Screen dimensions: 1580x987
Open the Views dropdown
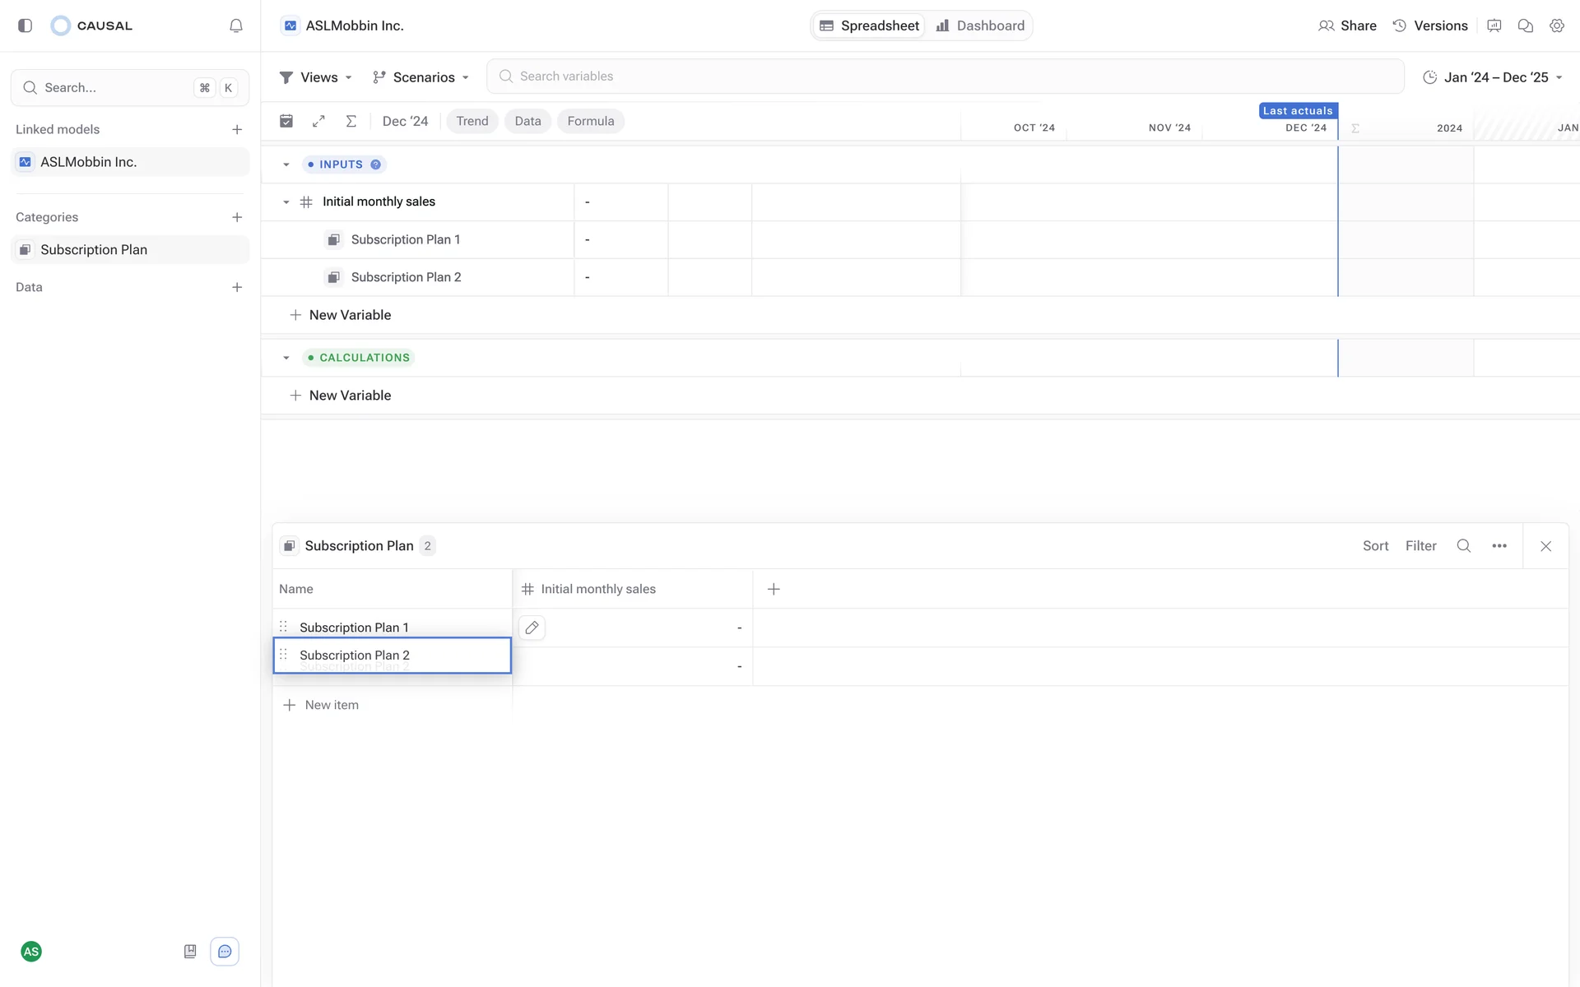coord(316,77)
